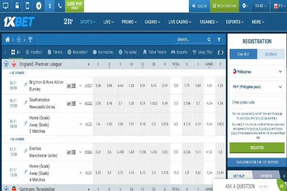Open +1537 more markets link
Viewport: 287px width, 191px height.
pos(88,85)
